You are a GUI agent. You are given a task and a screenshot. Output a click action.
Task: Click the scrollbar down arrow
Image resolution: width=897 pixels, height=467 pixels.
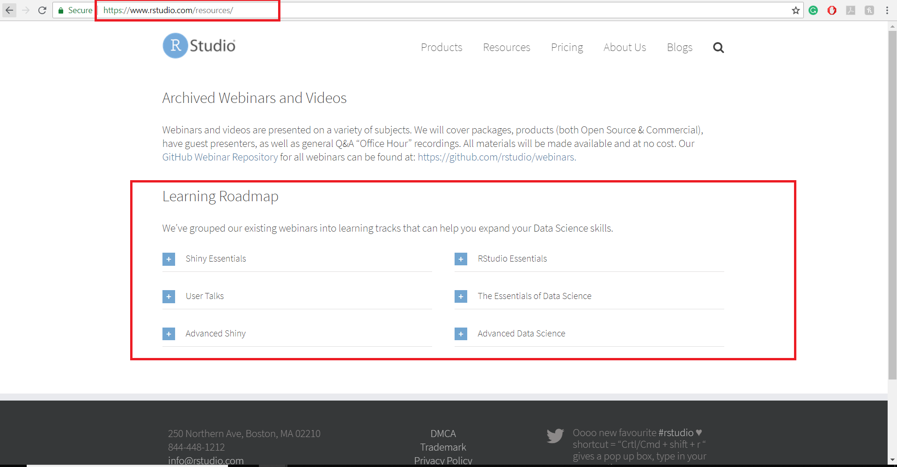point(892,460)
